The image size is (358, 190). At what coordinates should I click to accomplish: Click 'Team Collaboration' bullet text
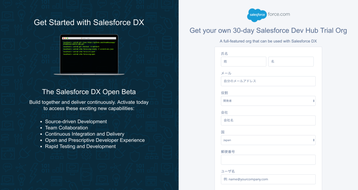(x=66, y=128)
